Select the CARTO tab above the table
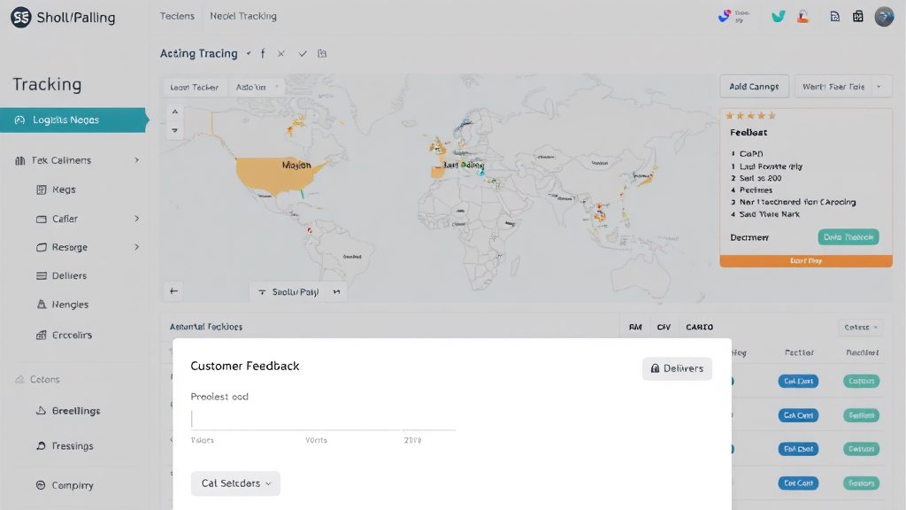 pos(699,327)
